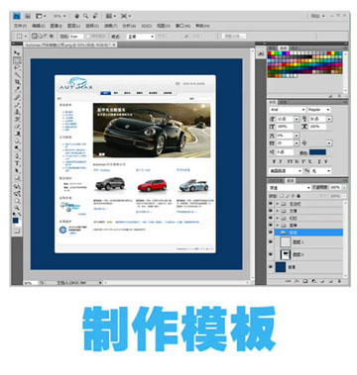The image size is (357, 375).
Task: Toggle visibility of the top layer group
Action: coord(271,204)
